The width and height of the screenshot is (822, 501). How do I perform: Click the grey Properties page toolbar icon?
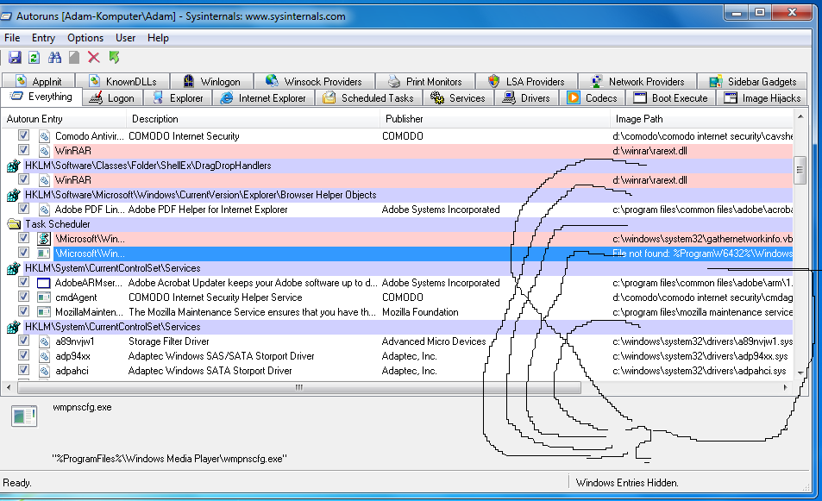tap(74, 57)
